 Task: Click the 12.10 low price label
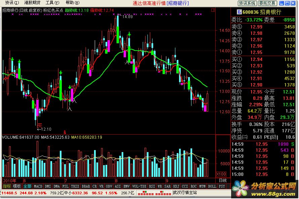click(46, 129)
